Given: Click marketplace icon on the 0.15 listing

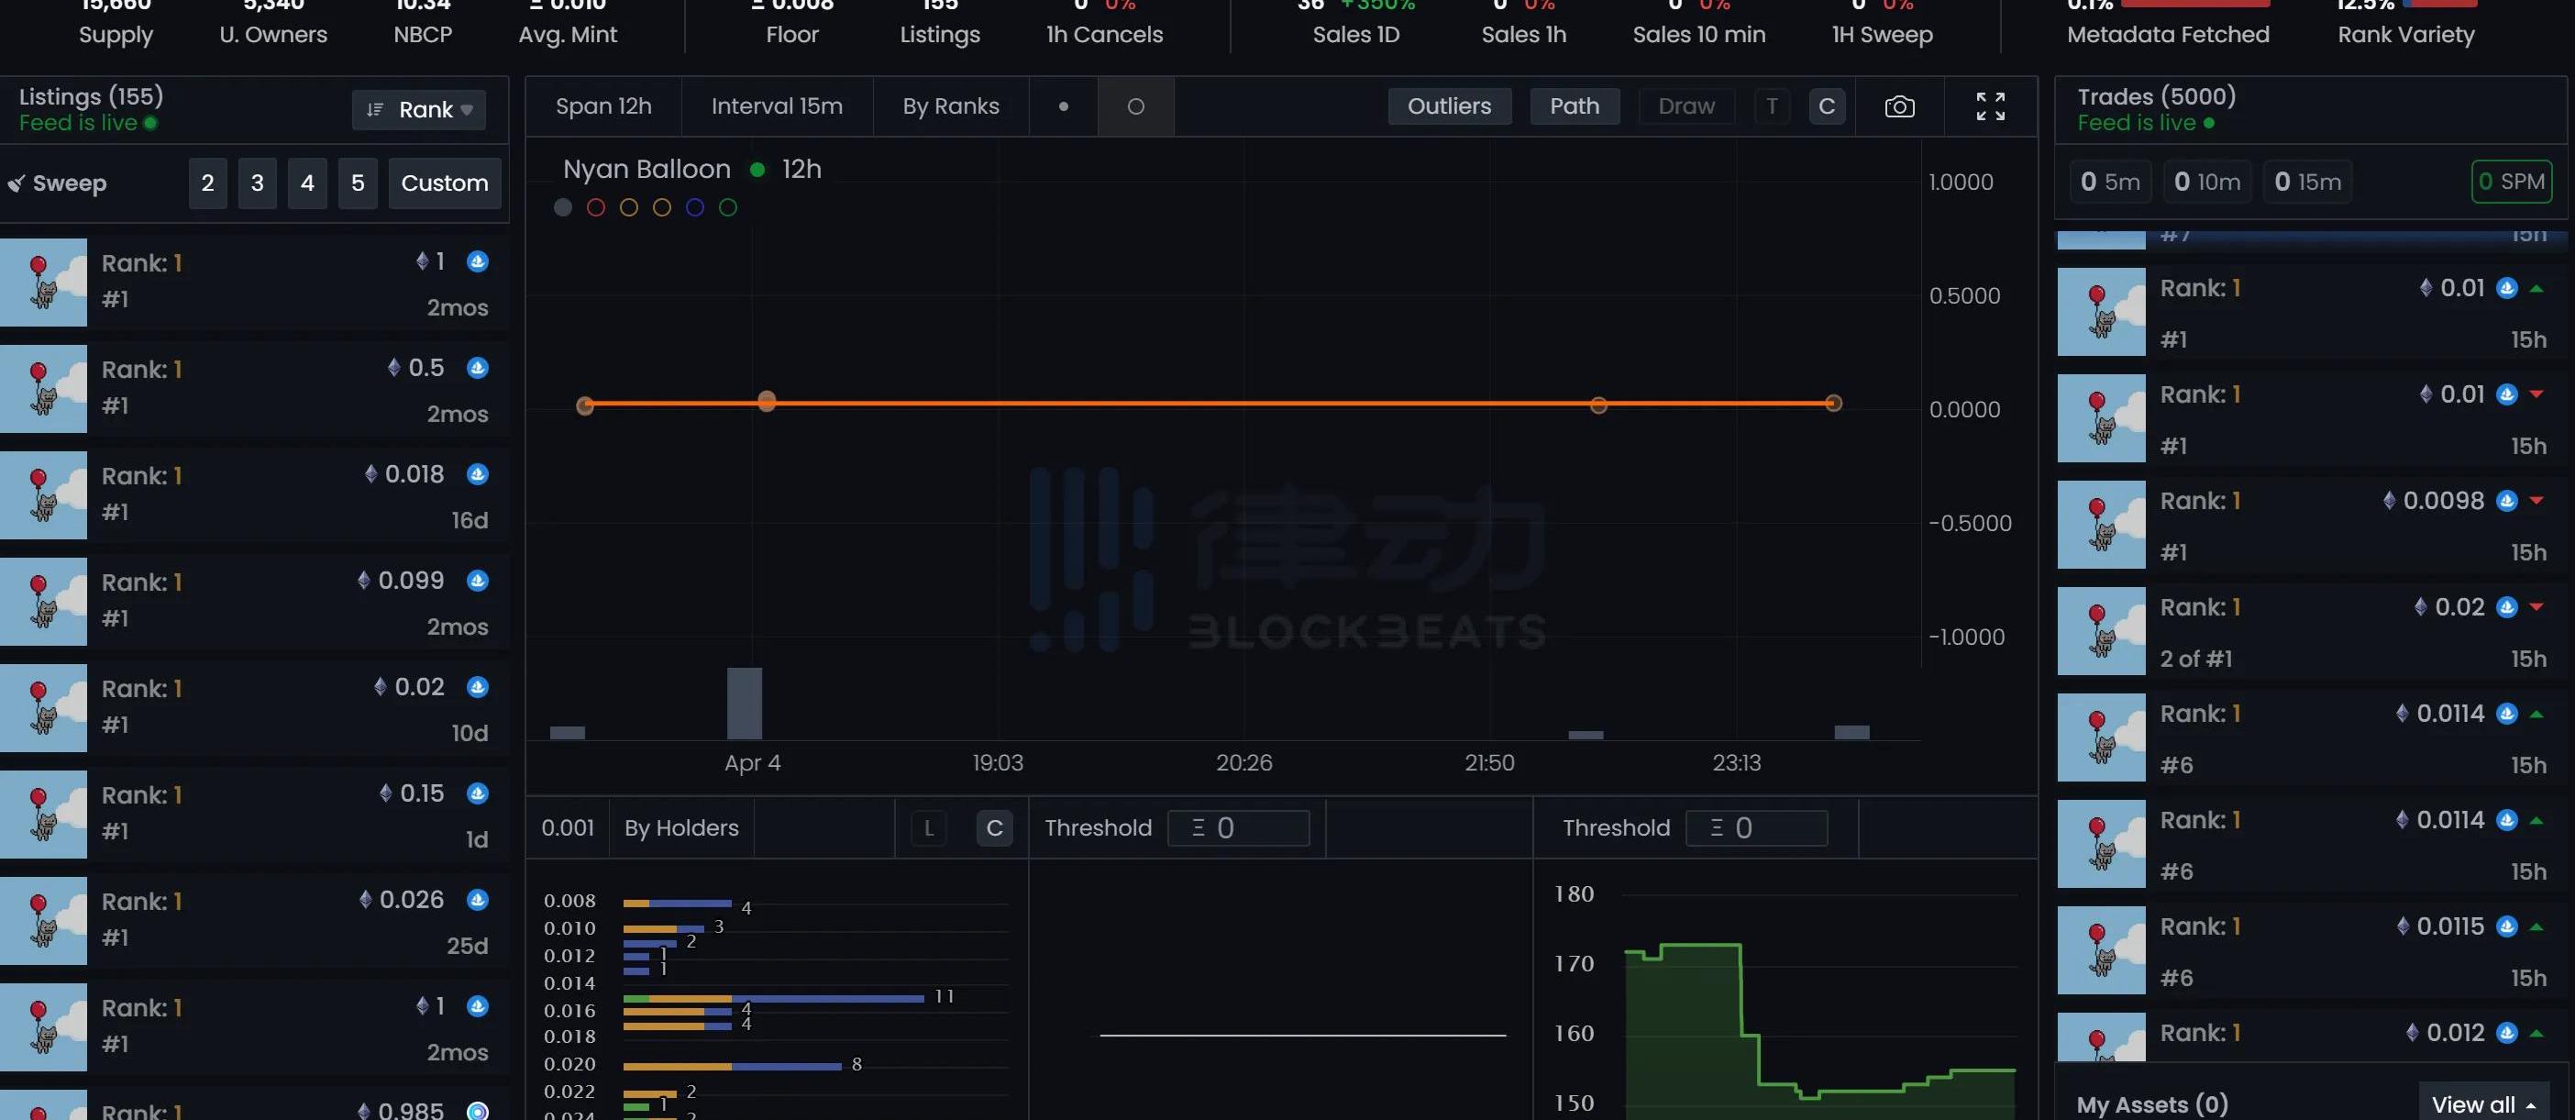Looking at the screenshot, I should point(478,793).
